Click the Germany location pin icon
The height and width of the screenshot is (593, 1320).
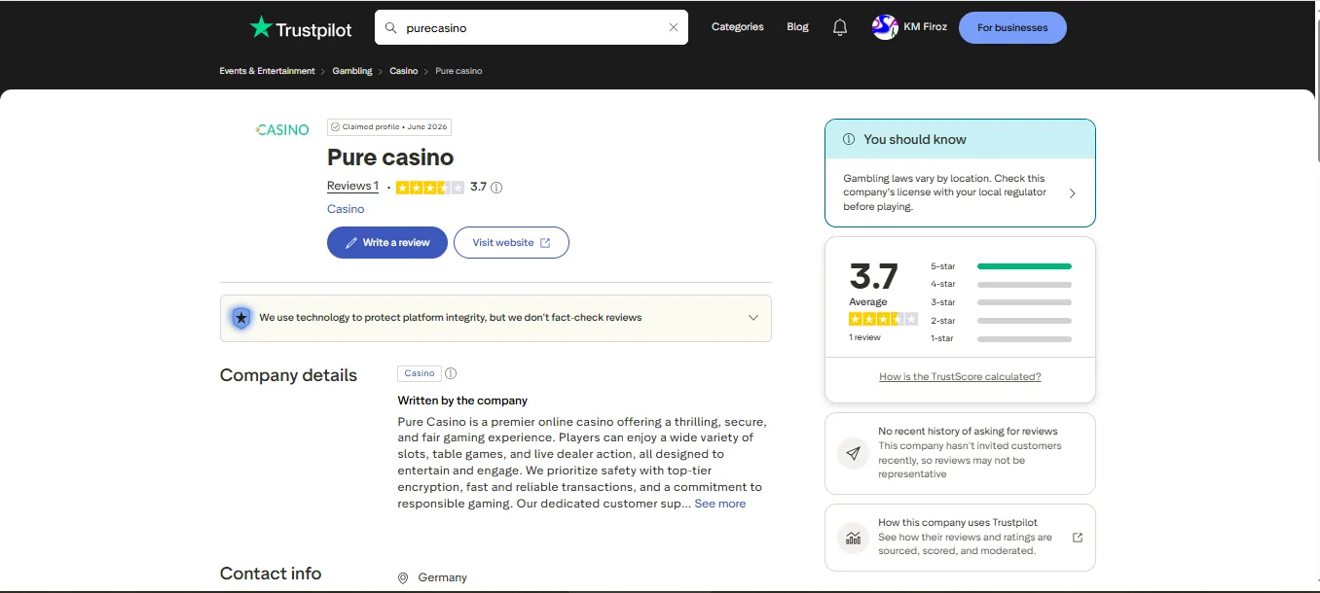click(x=403, y=578)
